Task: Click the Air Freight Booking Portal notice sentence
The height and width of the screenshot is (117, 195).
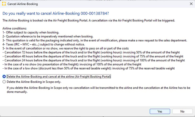Action: (89, 21)
